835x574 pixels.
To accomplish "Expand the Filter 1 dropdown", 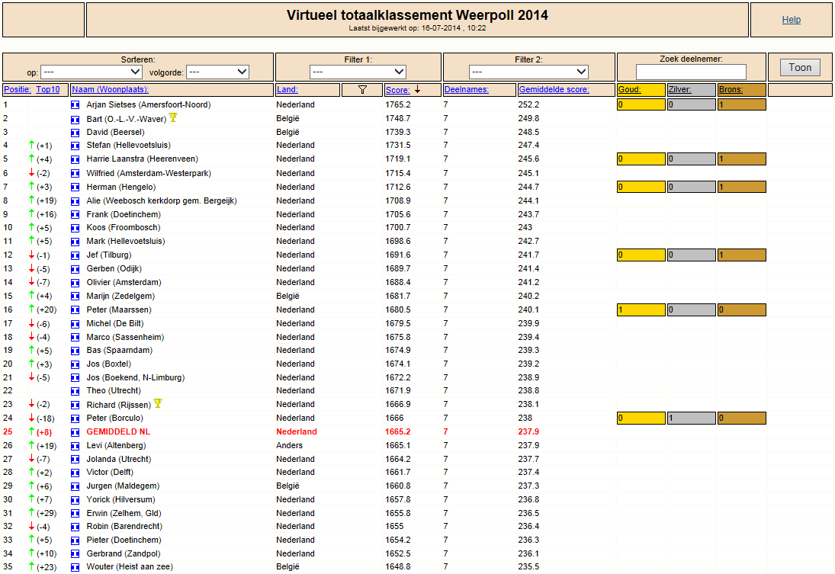I will [x=358, y=72].
